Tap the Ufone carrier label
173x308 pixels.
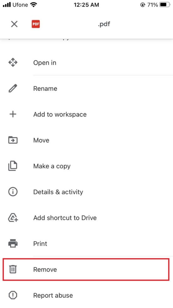[20, 5]
